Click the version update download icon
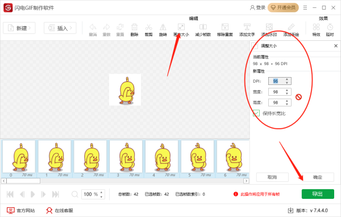 [290, 210]
